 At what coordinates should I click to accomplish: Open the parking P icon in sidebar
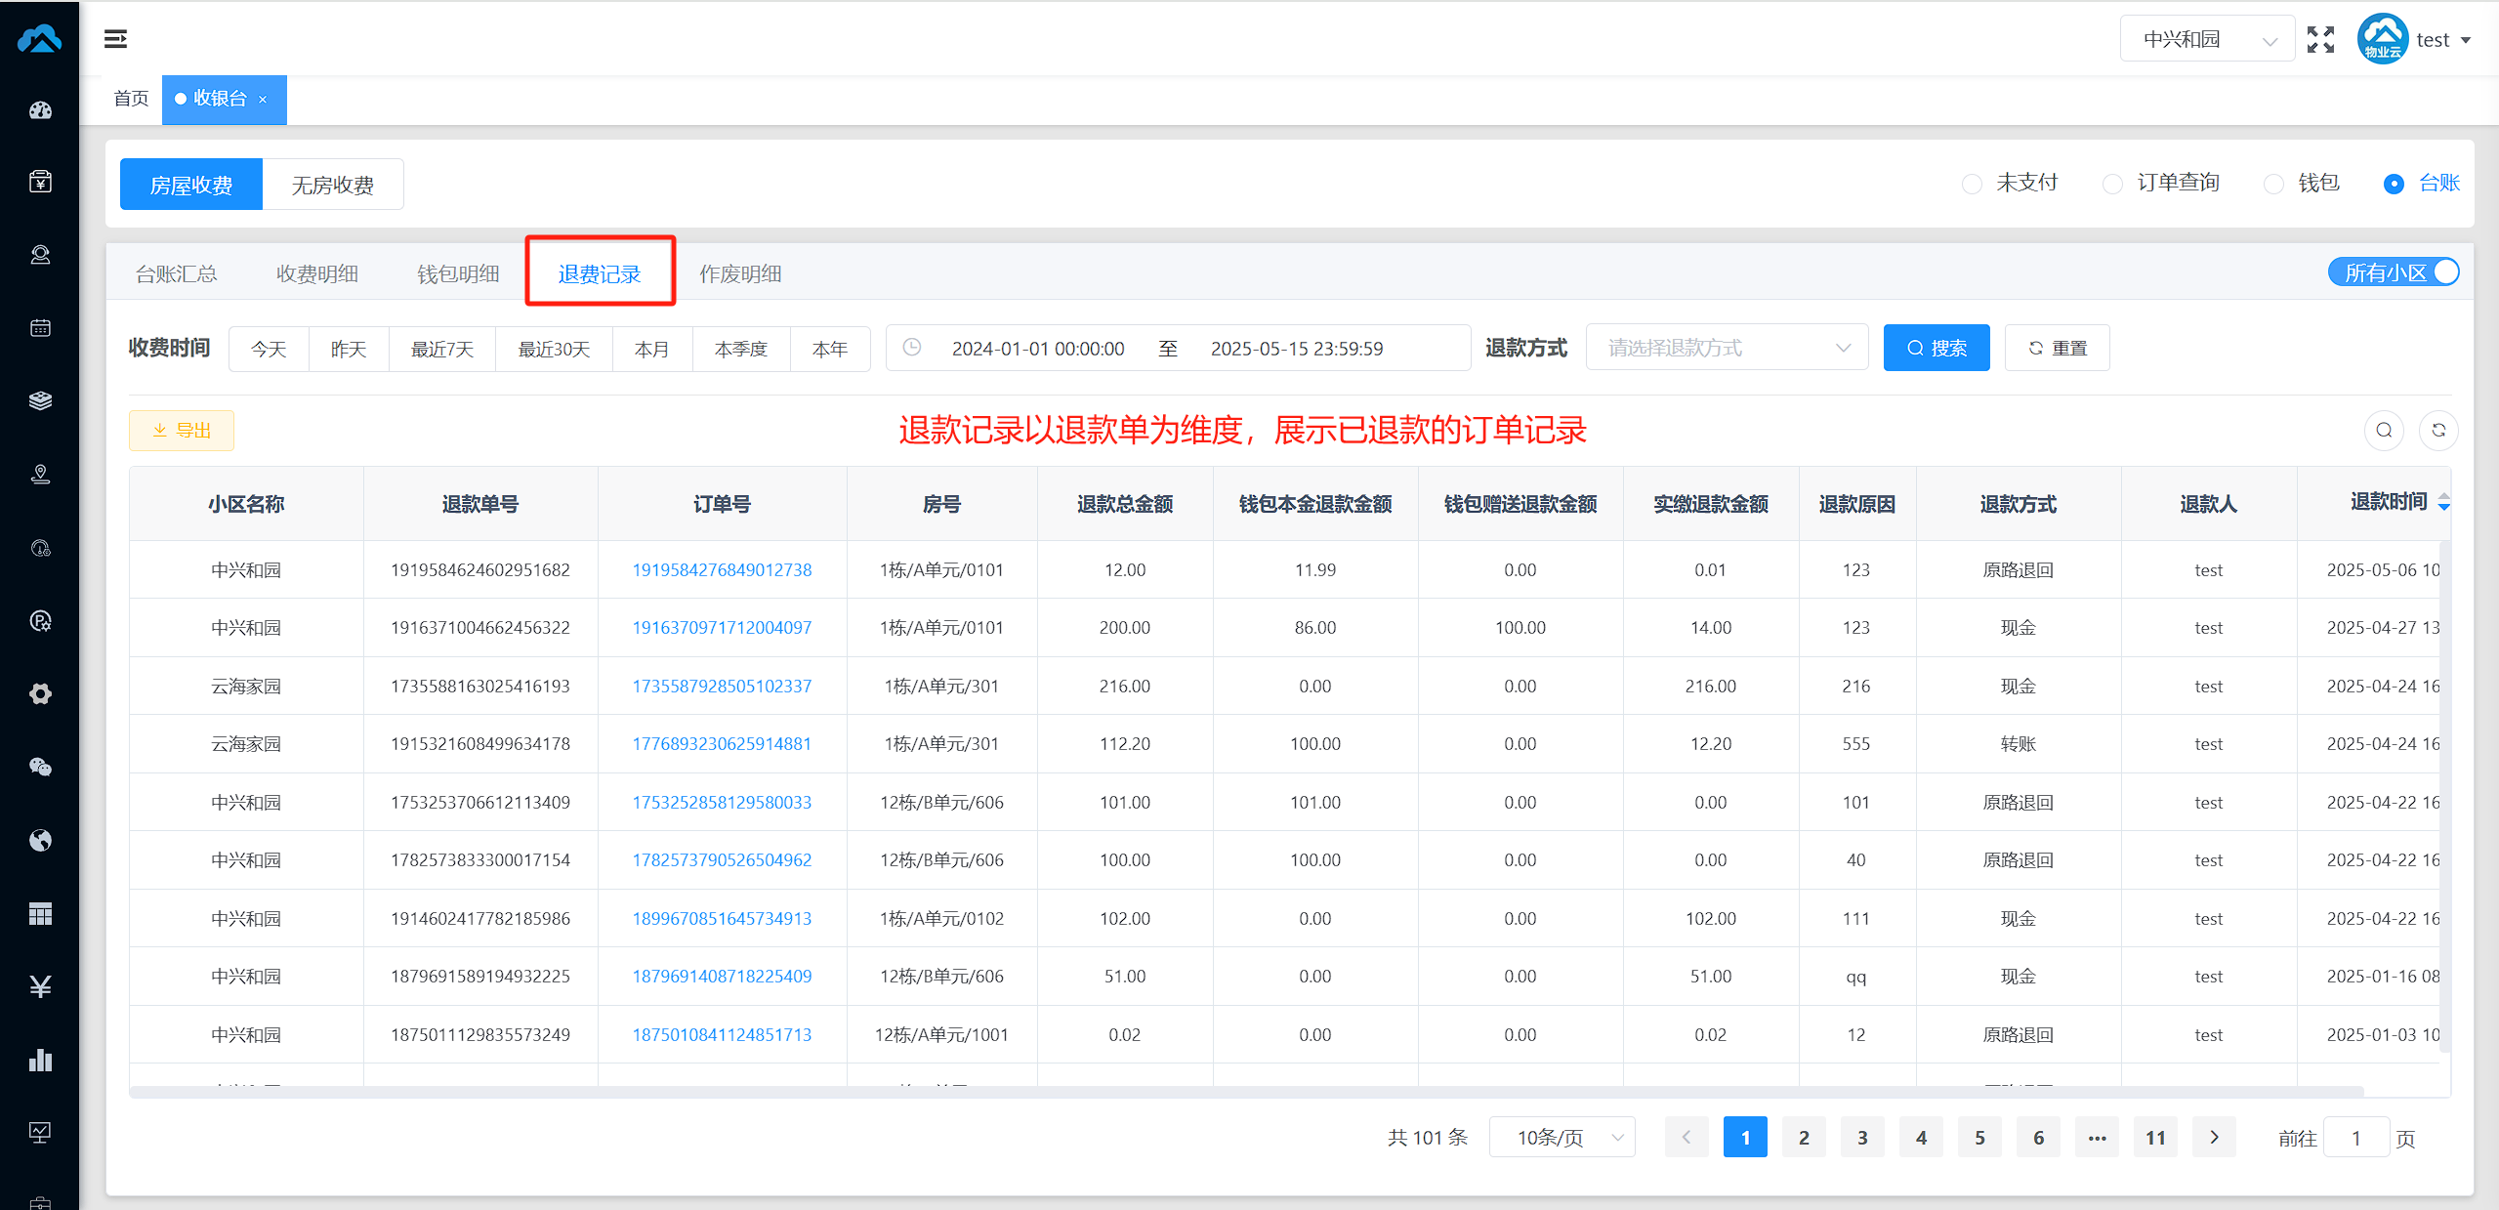point(40,621)
